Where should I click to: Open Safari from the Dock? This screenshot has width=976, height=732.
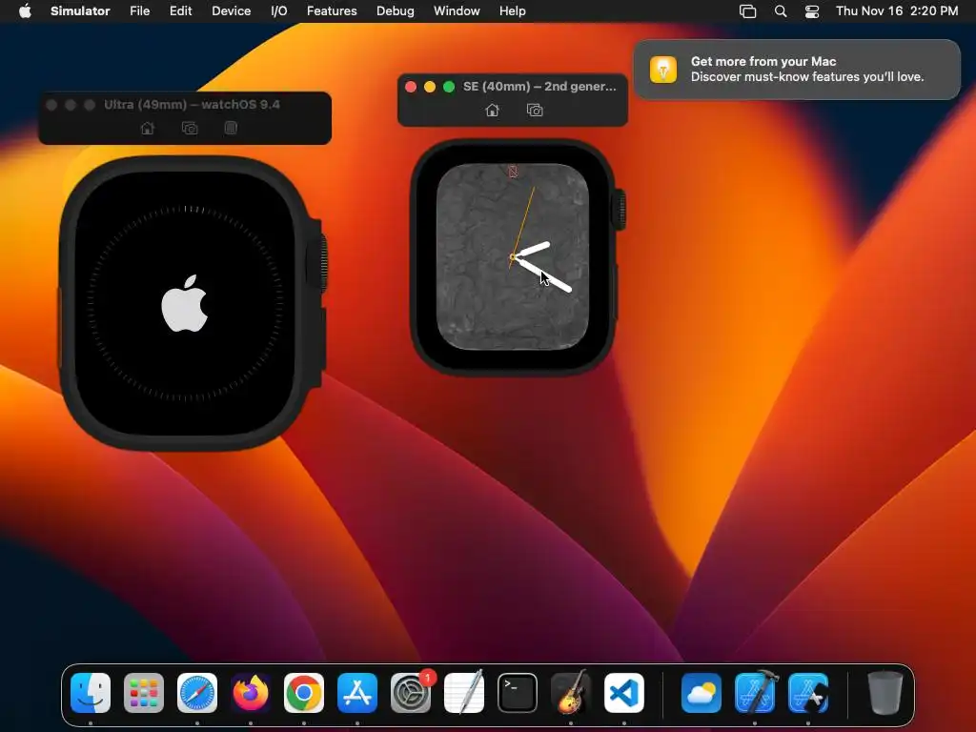point(197,693)
